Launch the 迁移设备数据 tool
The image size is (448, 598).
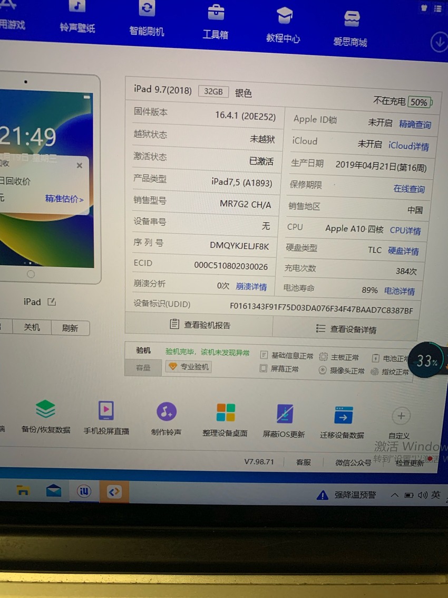[x=342, y=423]
